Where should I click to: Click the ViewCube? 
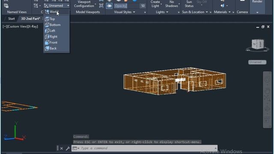click(x=257, y=44)
